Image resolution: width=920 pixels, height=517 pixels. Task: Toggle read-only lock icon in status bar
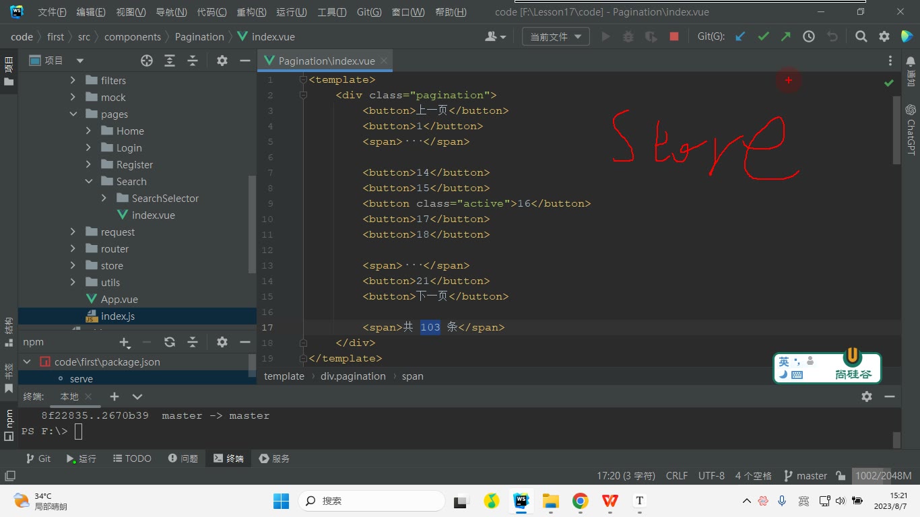(x=840, y=476)
